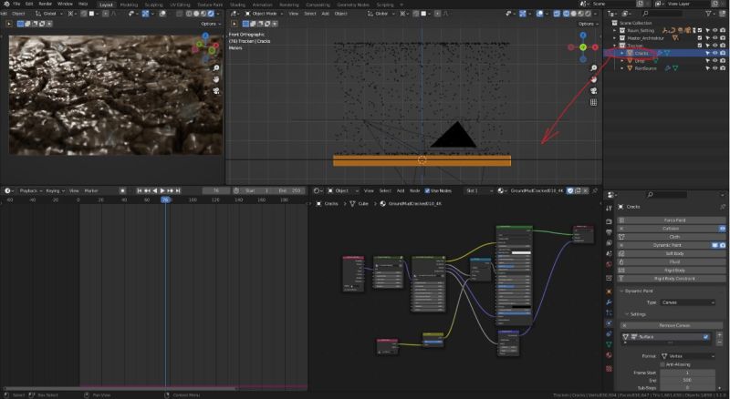Open the Dynamic Paint Type dropdown

(687, 302)
